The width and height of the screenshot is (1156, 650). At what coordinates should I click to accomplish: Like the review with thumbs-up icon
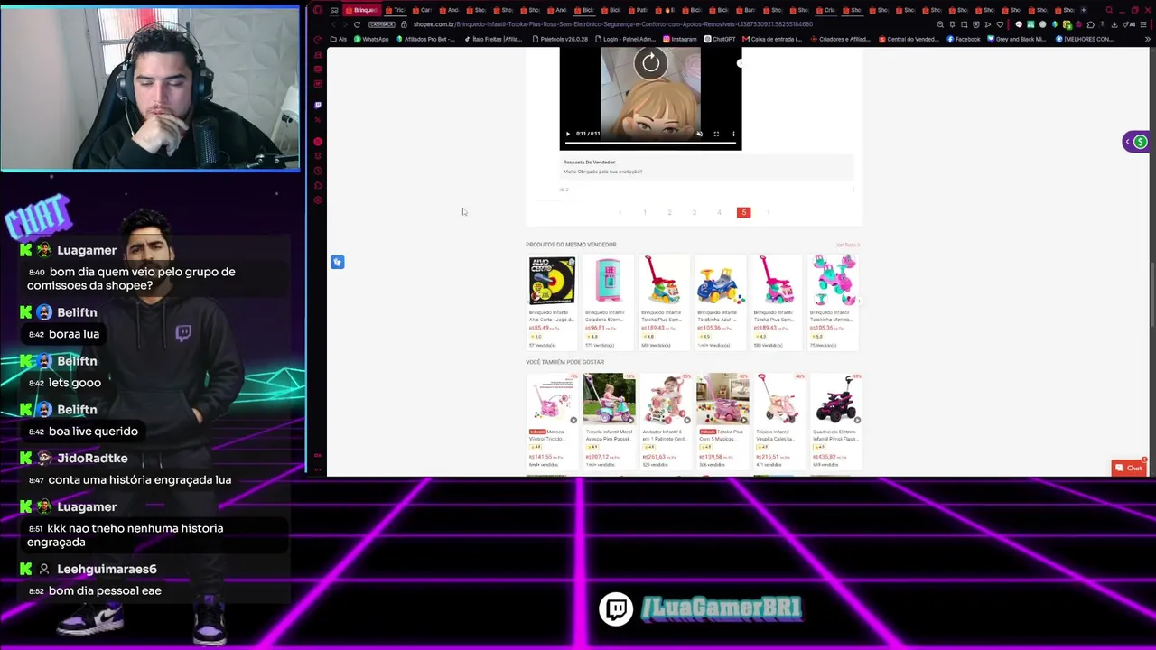[563, 190]
